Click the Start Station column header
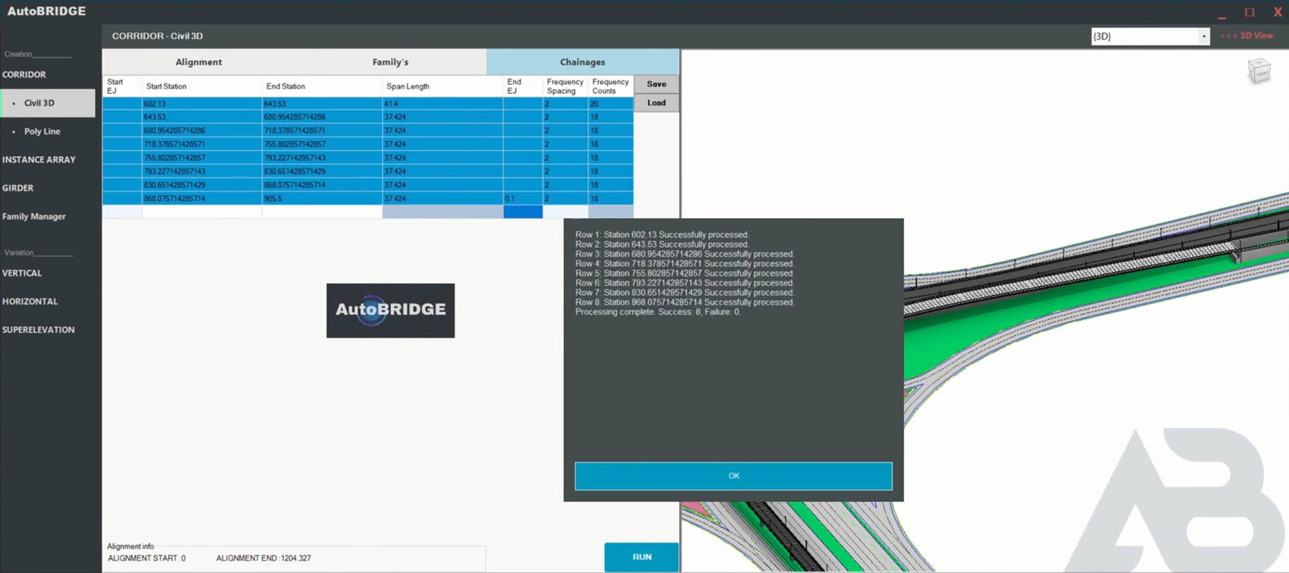 (x=202, y=86)
